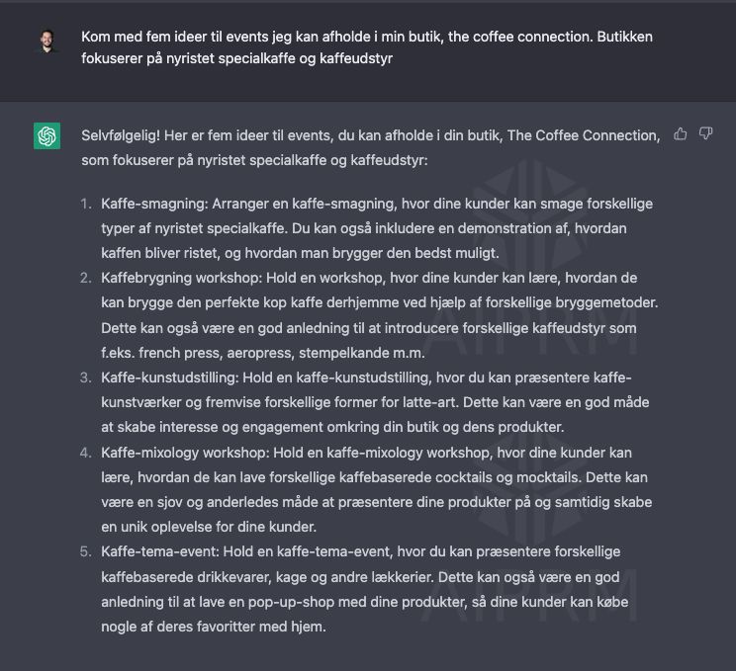Click the list number "3." marker
The height and width of the screenshot is (671, 736).
85,377
